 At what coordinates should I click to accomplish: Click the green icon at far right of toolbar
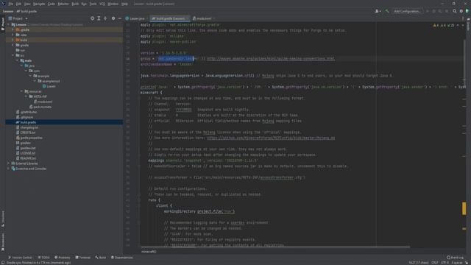(x=467, y=11)
